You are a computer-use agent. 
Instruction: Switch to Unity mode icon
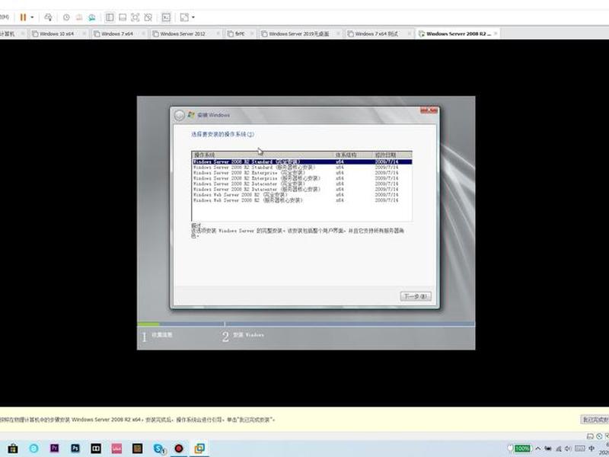pos(148,17)
